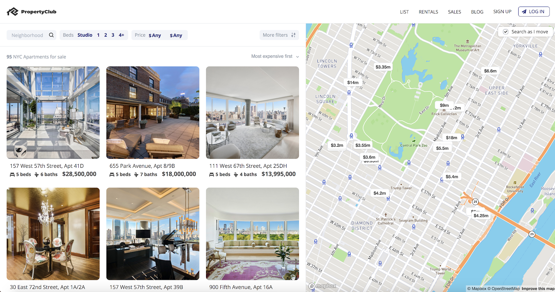Screen dimensions: 555x292
Task: Click the PropertyClub logo icon
Action: pyautogui.click(x=12, y=12)
